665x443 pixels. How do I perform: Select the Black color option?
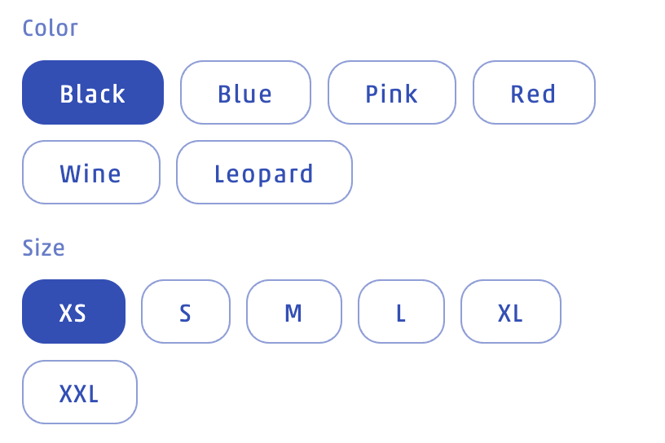click(x=93, y=93)
